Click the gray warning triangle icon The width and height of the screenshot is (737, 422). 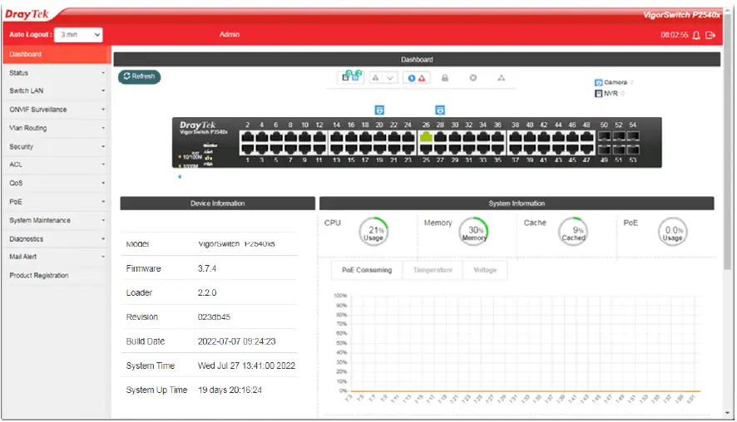(375, 78)
